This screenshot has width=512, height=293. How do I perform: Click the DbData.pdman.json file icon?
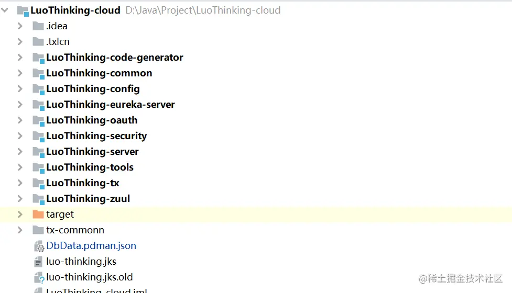[x=38, y=246]
